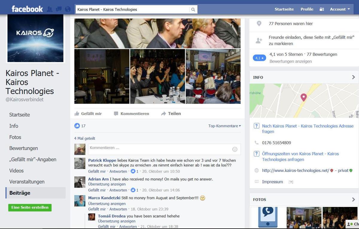Screen dimensions: 359x229
Task: Open Adrian Arn's profile name link
Action: [99, 179]
